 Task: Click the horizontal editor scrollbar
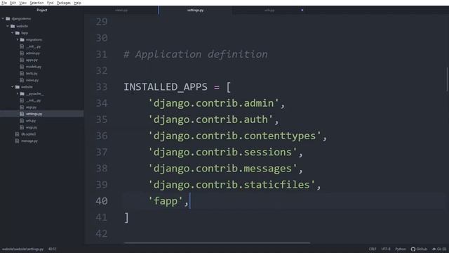point(217,243)
